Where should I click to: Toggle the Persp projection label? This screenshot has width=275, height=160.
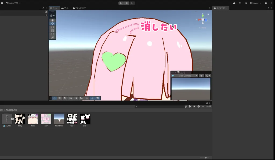[202, 28]
